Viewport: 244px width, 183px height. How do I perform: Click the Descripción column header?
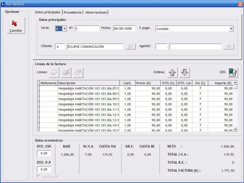[89, 83]
